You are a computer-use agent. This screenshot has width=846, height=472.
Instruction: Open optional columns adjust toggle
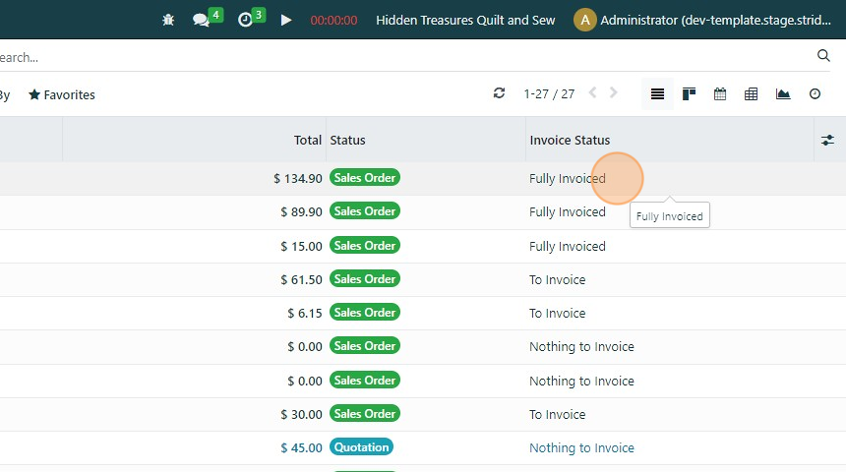[x=827, y=141]
